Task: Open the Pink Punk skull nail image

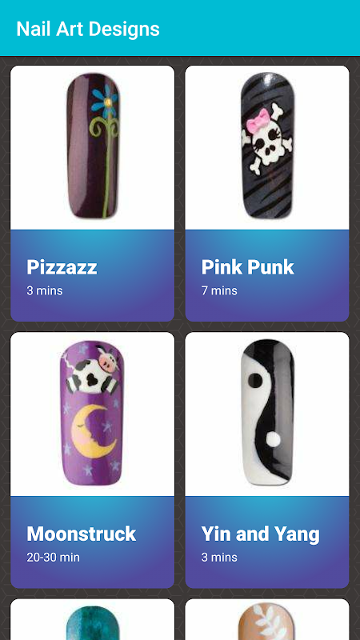Action: pyautogui.click(x=267, y=147)
